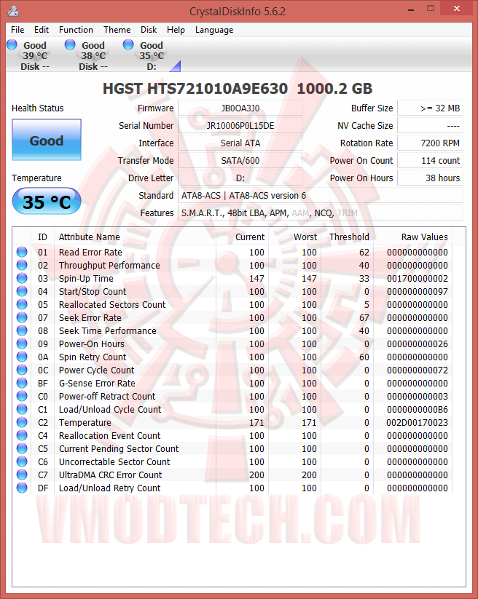Click the Current column header
This screenshot has width=478, height=599.
(x=243, y=237)
